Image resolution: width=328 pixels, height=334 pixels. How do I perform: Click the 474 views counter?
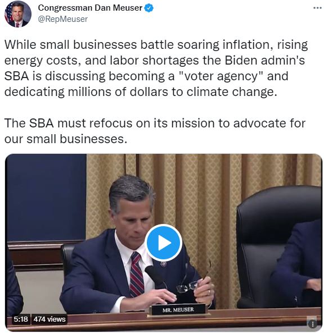tap(50, 319)
